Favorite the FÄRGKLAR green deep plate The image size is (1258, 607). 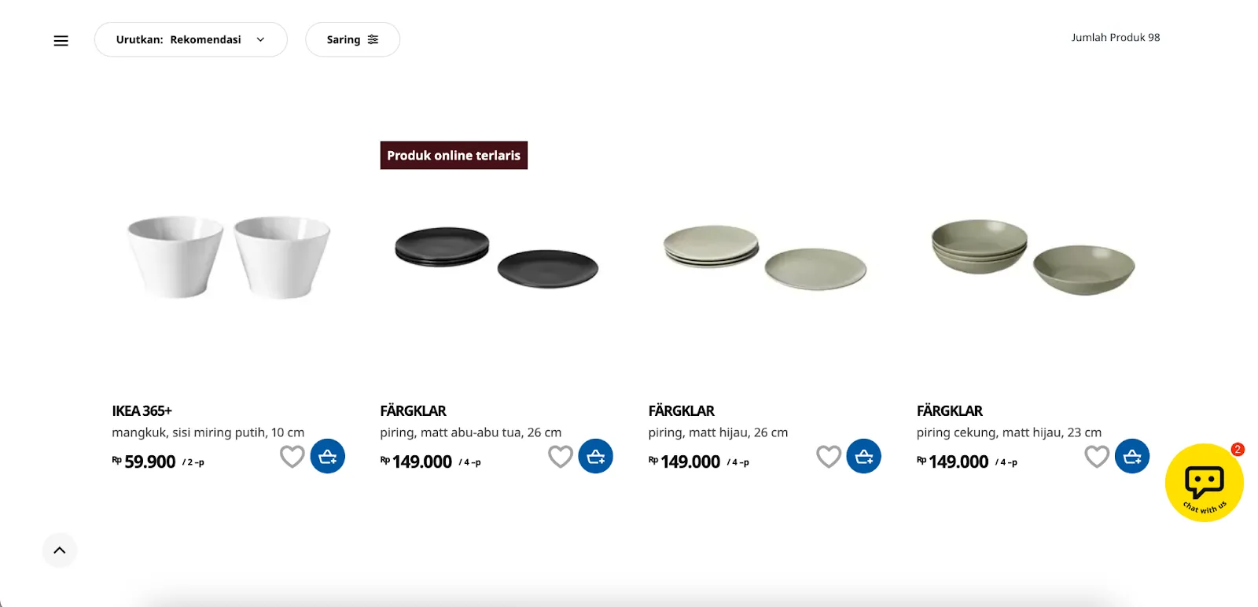(x=1097, y=456)
